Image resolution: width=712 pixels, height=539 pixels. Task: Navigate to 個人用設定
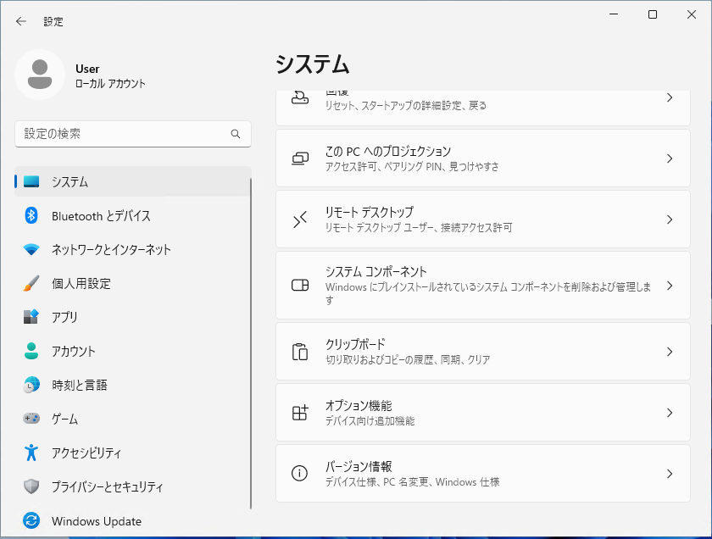[132, 283]
